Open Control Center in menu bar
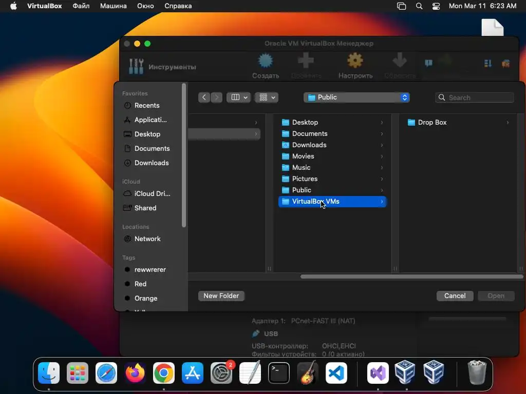The width and height of the screenshot is (526, 394). coord(436,6)
